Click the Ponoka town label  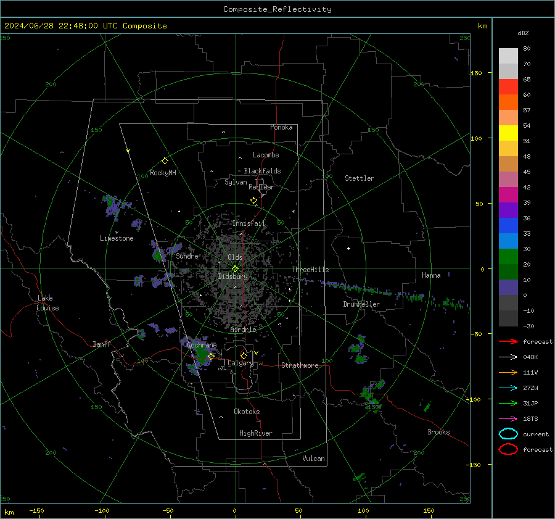click(281, 128)
